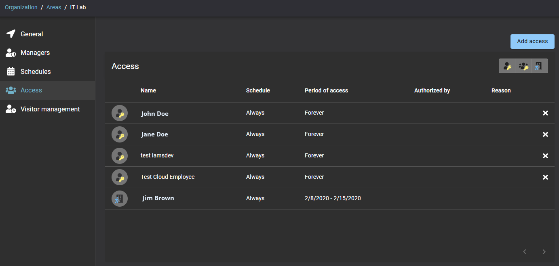559x266 pixels.
Task: Toggle the visitor building access filter
Action: 540,66
